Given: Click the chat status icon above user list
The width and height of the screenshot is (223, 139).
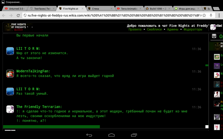Looking at the screenshot, I should click(214, 36).
